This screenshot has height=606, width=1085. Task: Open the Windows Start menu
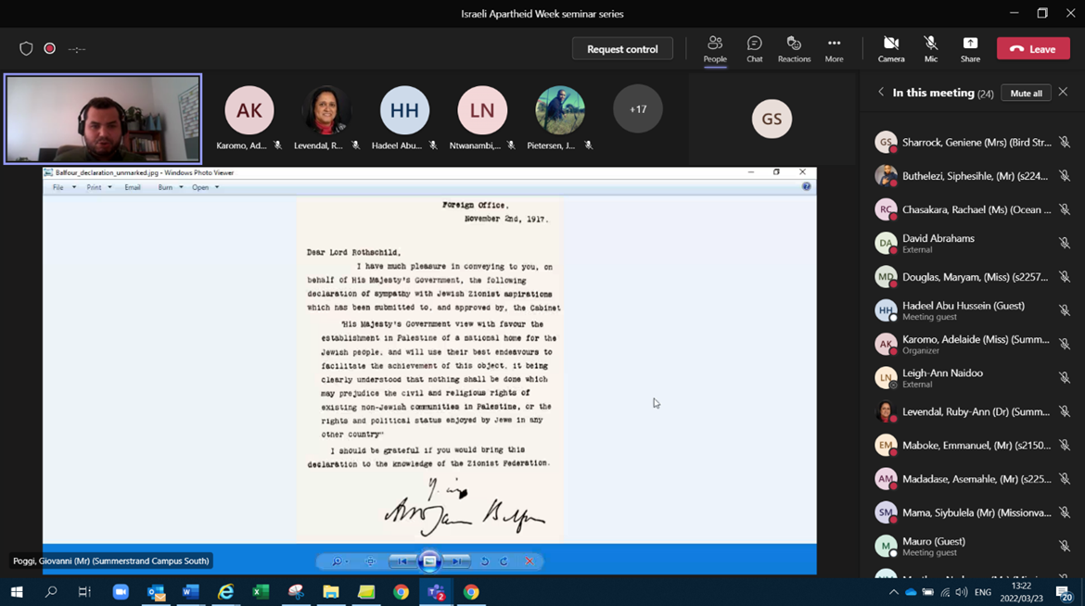(17, 592)
